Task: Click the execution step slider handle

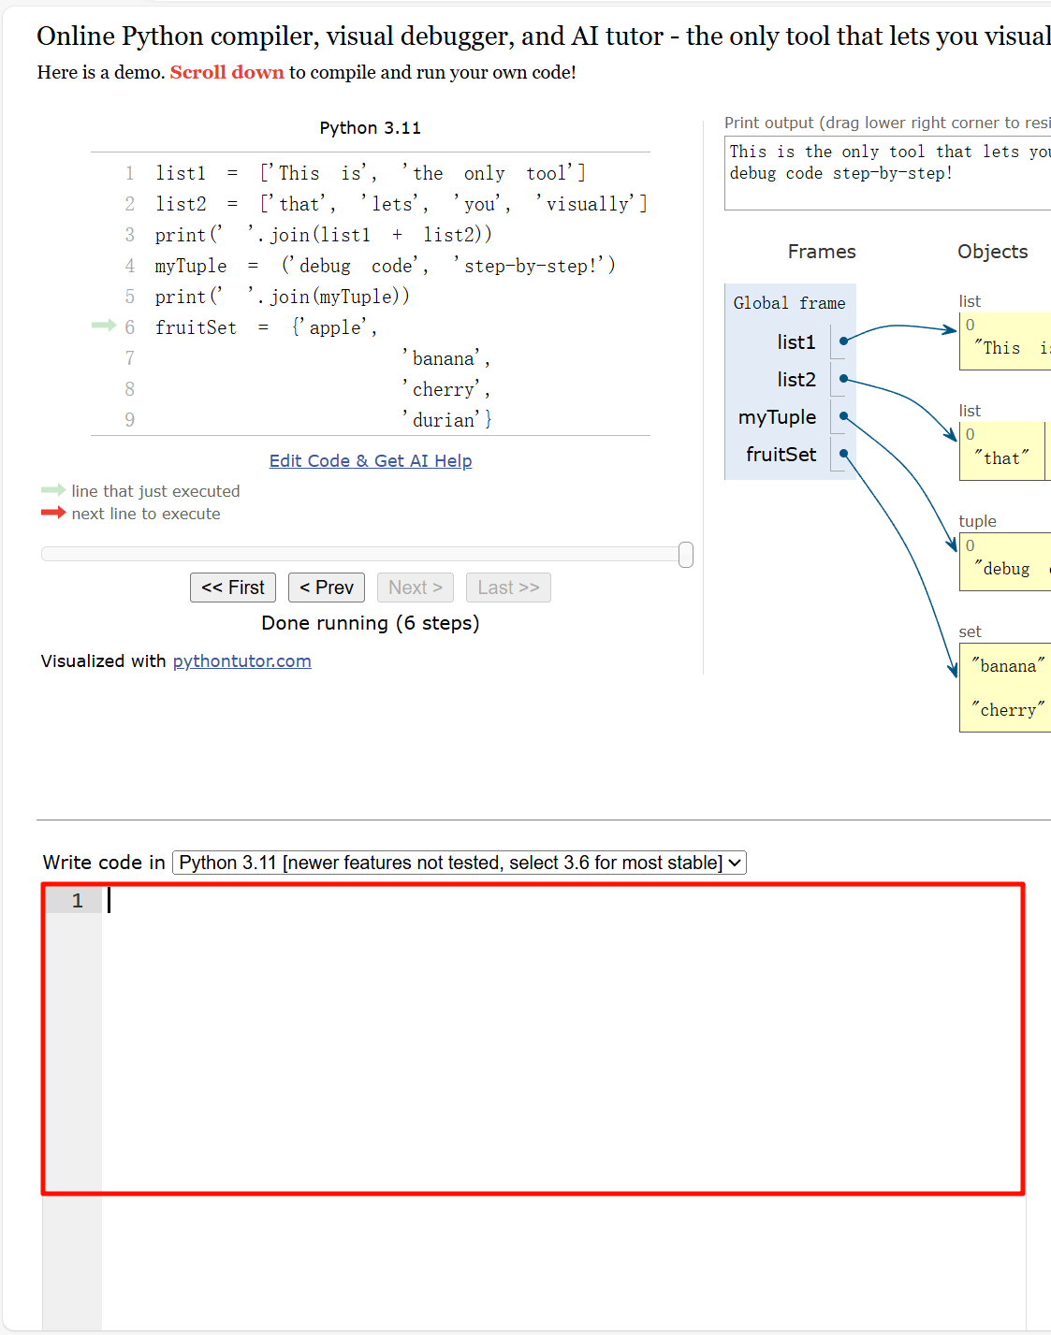Action: click(686, 555)
